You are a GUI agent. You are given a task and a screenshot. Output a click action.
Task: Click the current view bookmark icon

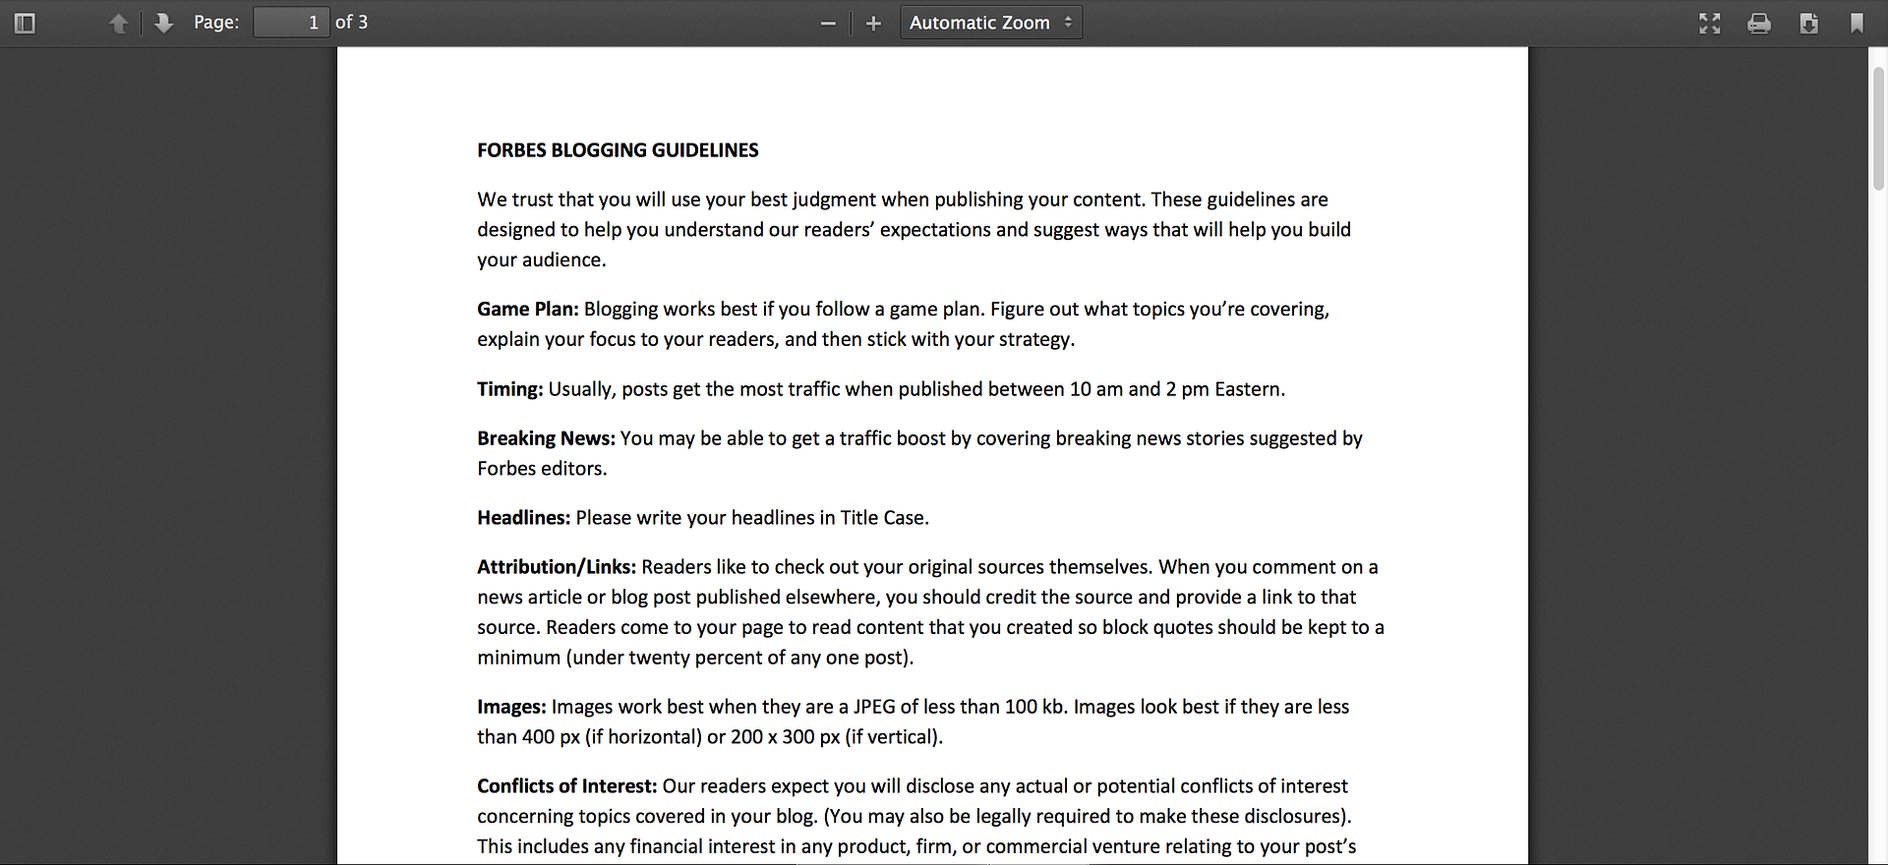pyautogui.click(x=1857, y=23)
